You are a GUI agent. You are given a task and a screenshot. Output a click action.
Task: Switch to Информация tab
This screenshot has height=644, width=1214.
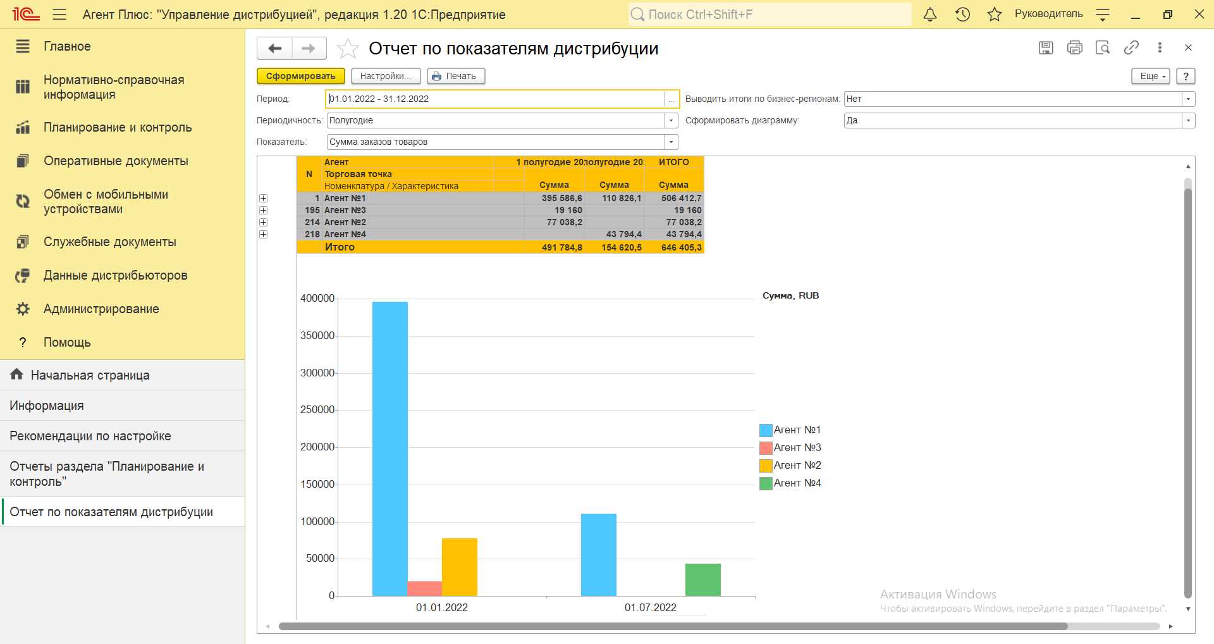[122, 406]
